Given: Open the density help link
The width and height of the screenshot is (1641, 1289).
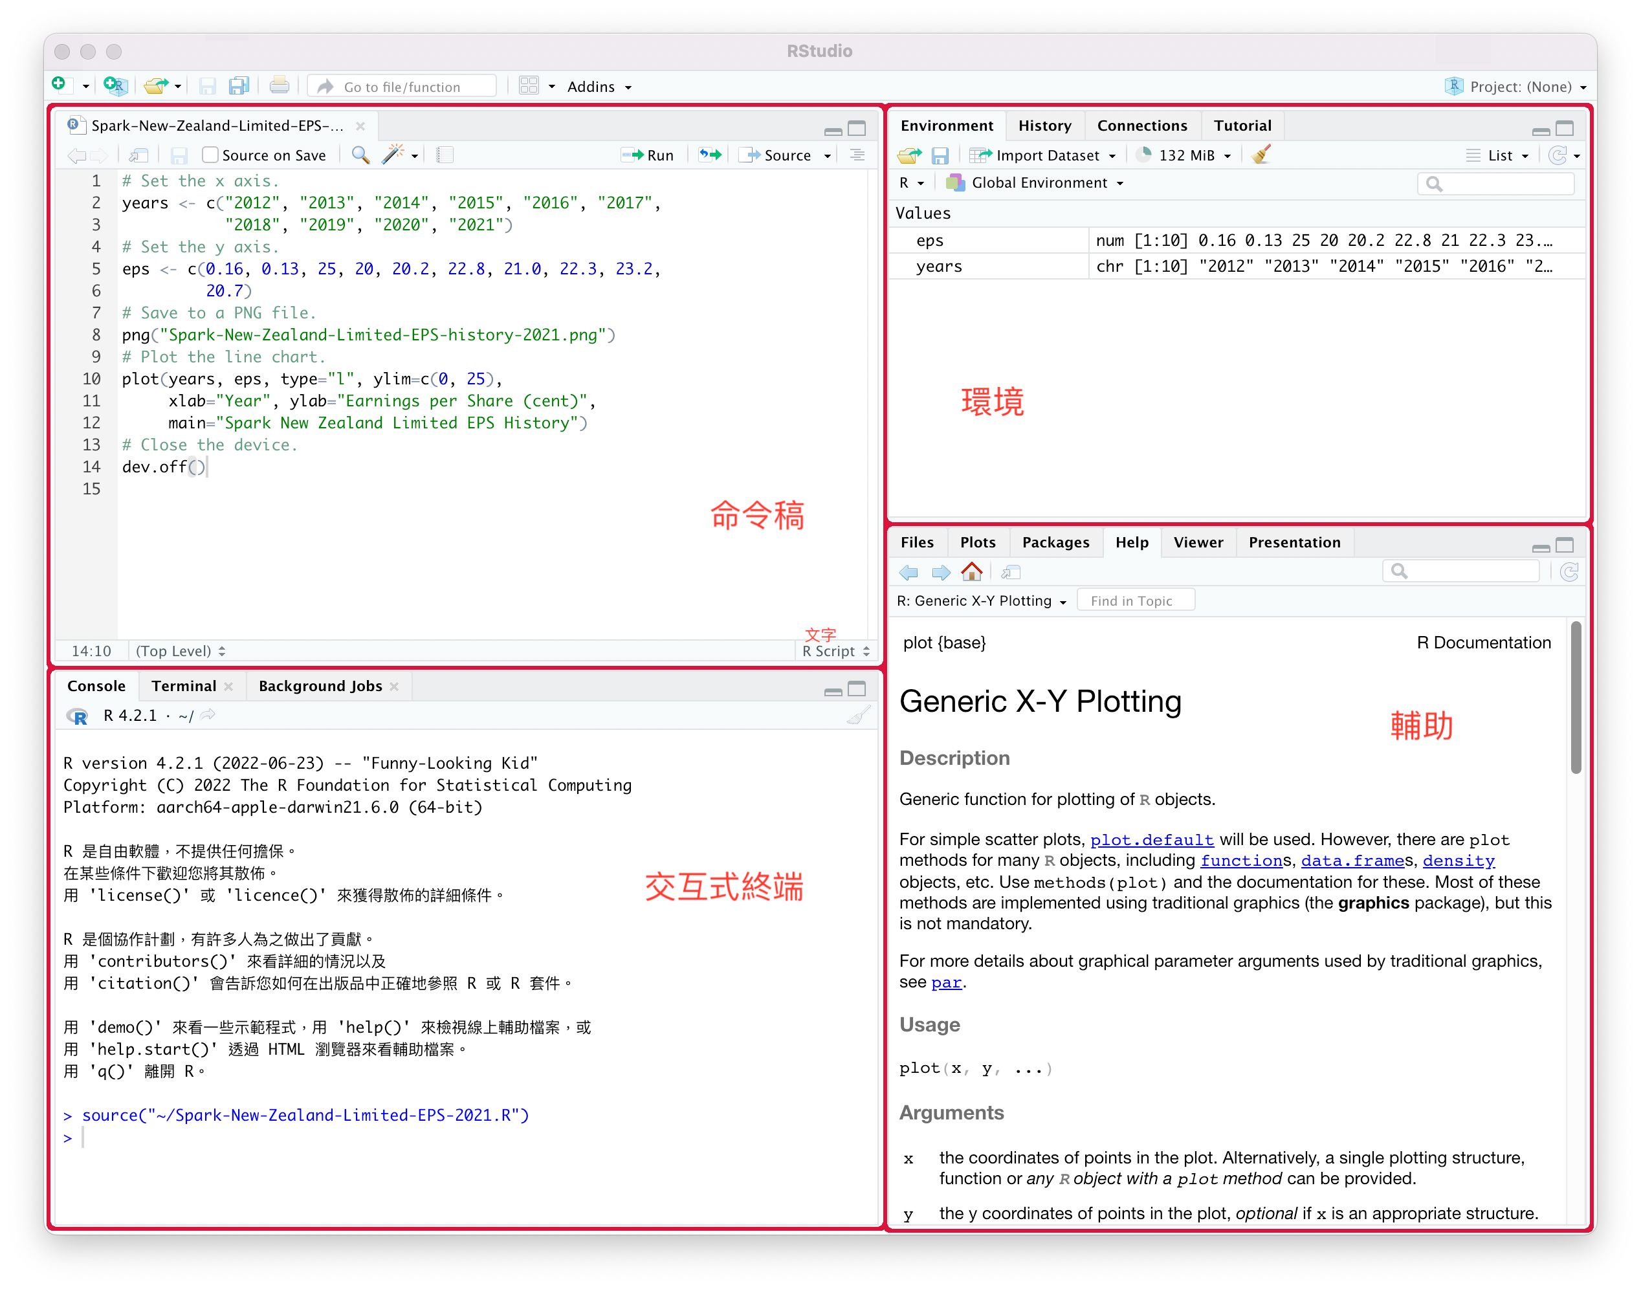Looking at the screenshot, I should (1459, 861).
